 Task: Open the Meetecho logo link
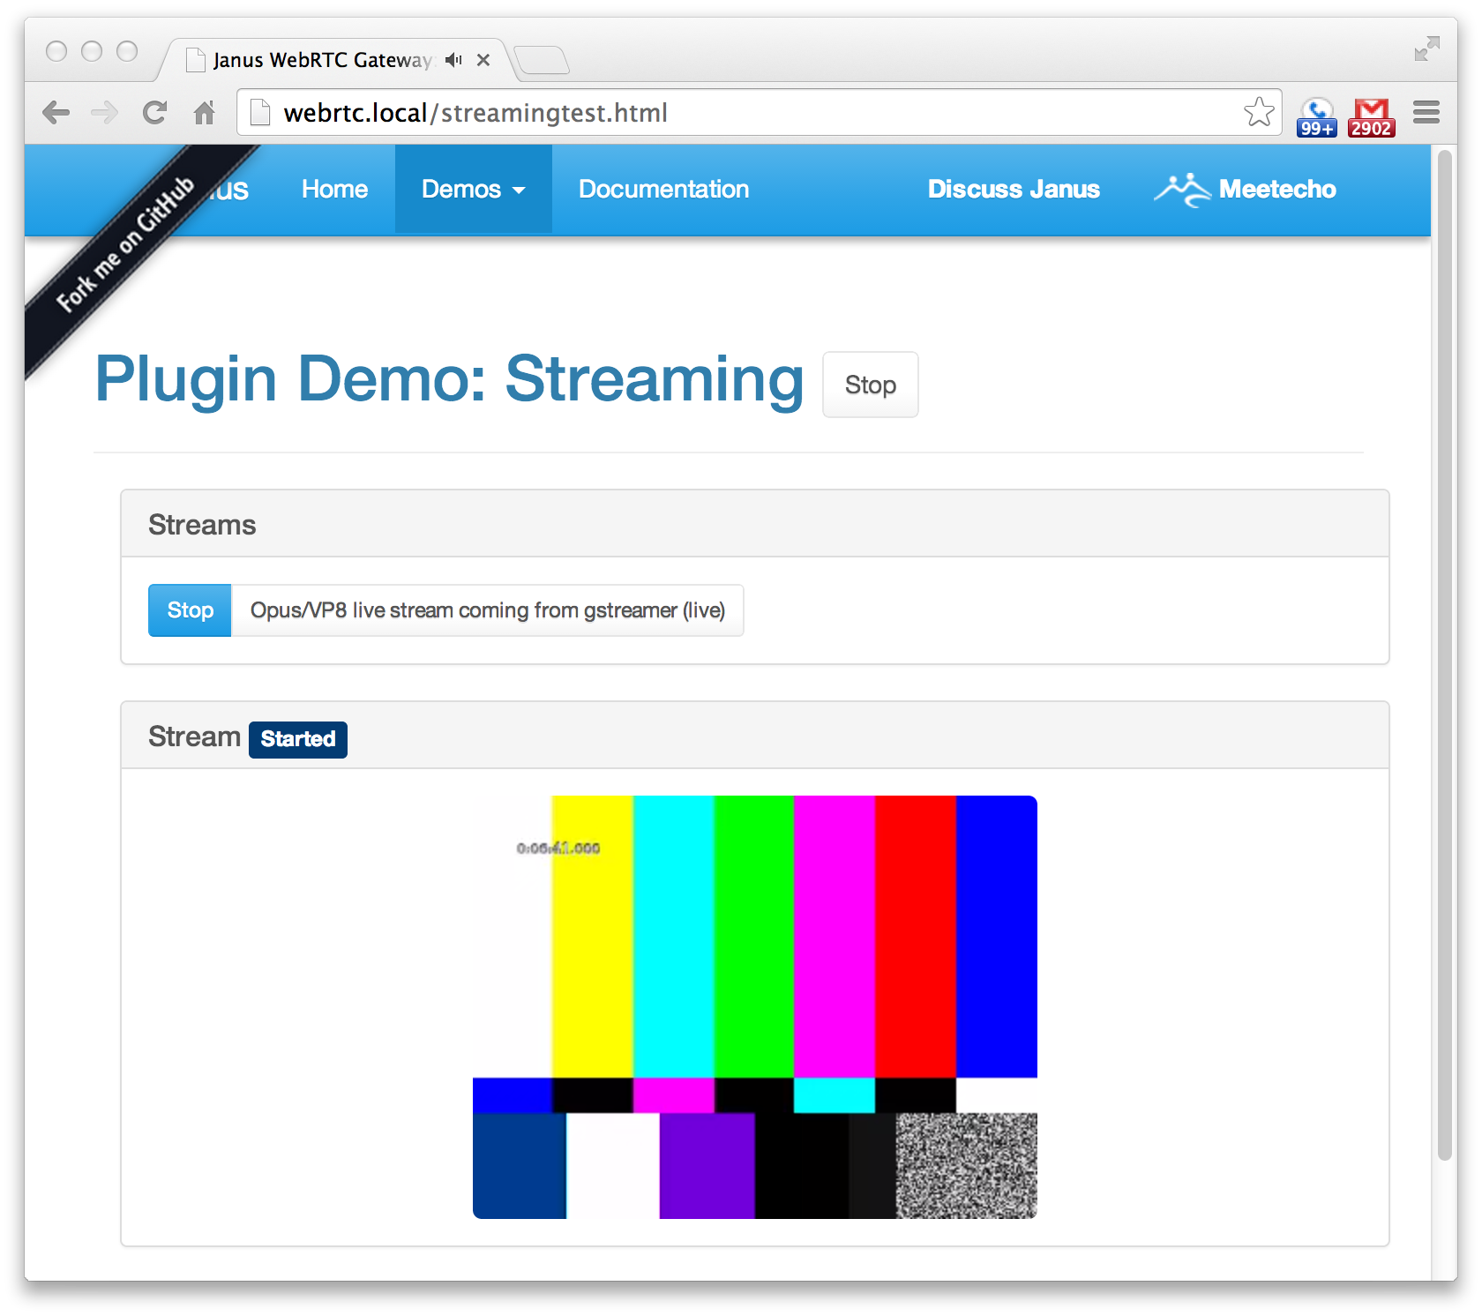[x=1246, y=189]
